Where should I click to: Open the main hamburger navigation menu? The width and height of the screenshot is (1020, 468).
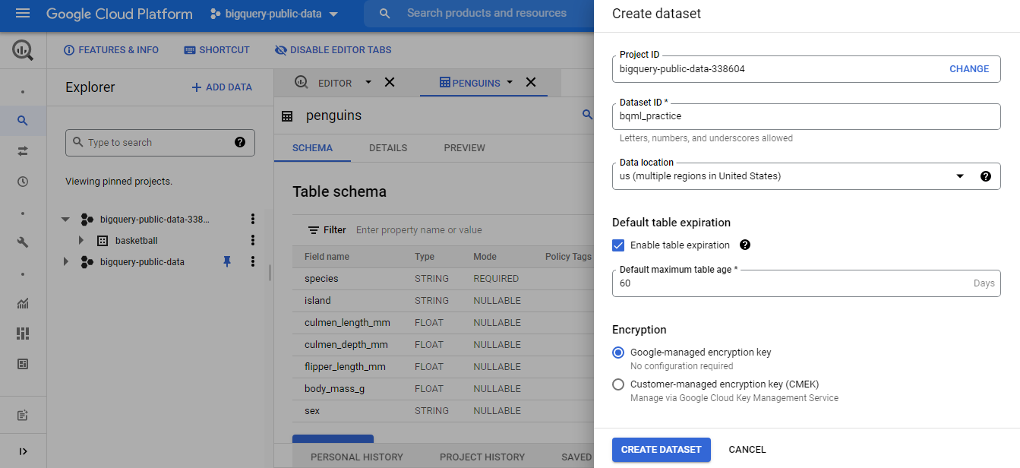[x=23, y=14]
